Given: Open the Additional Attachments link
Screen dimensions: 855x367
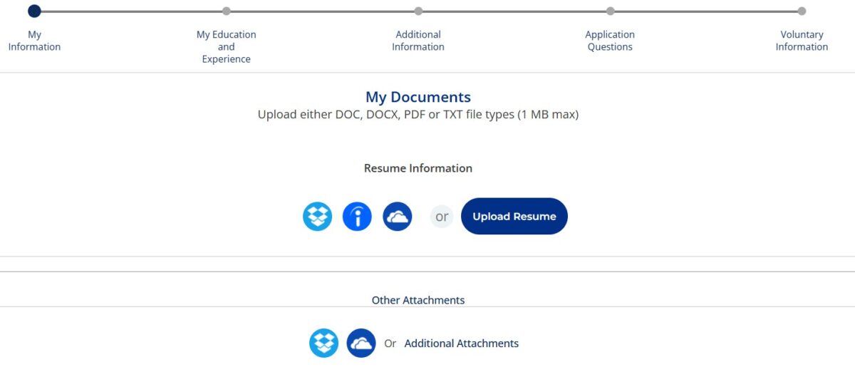Looking at the screenshot, I should click(462, 343).
